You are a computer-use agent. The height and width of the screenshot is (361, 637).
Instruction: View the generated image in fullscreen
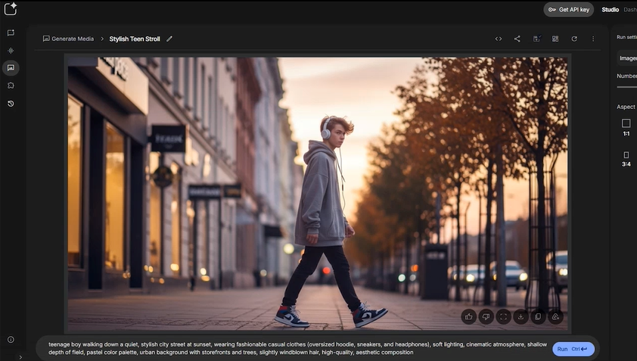(x=503, y=316)
